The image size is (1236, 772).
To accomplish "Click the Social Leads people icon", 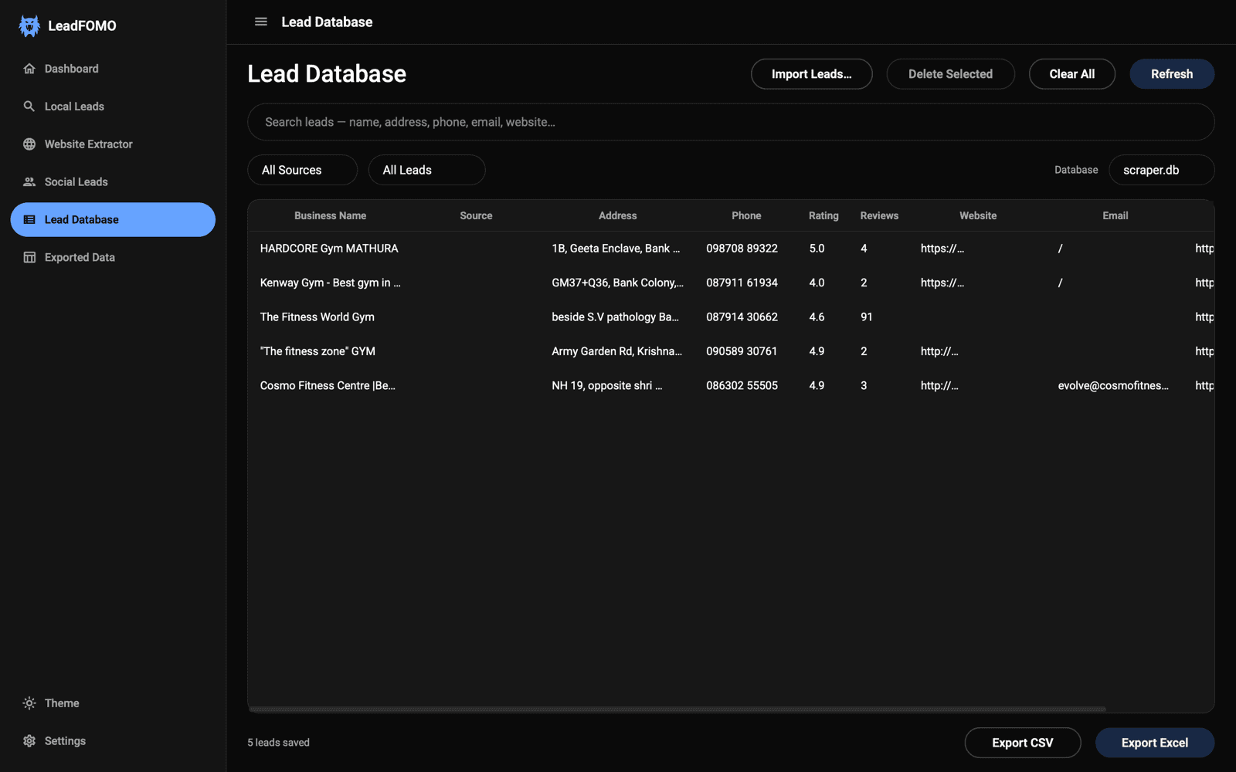I will 29,182.
